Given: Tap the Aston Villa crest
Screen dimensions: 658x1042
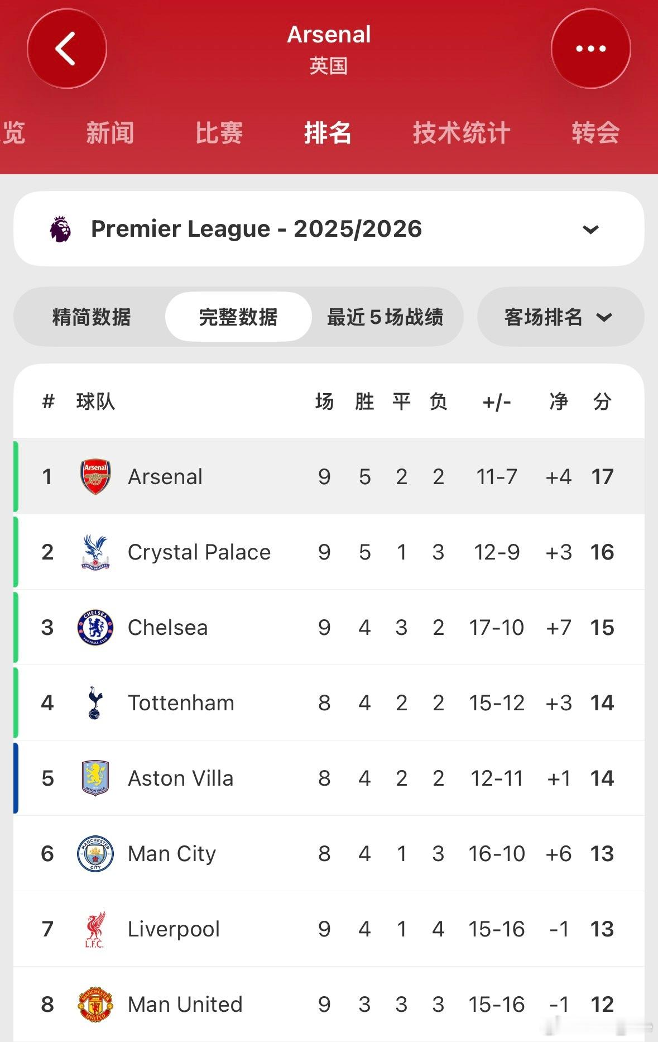Looking at the screenshot, I should pyautogui.click(x=95, y=778).
